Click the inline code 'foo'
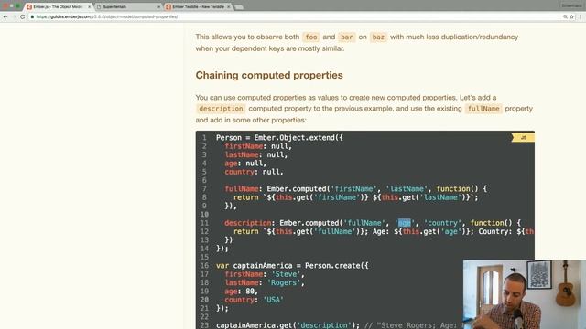 [x=311, y=37]
